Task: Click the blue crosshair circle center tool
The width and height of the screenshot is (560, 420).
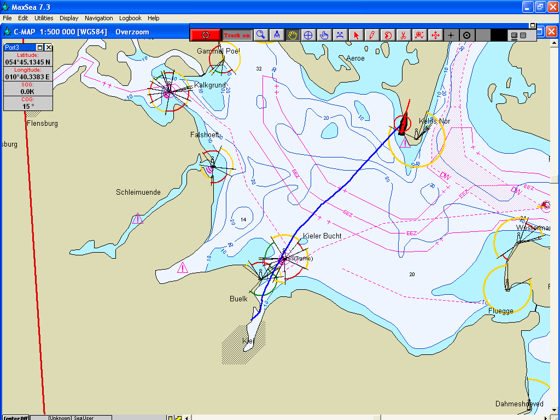Action: (x=308, y=35)
